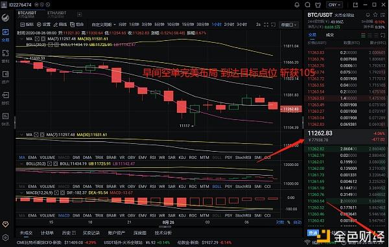This screenshot has height=247, width=389.
Task: Enter fullscreen chart via expand icon
Action: [266, 25]
